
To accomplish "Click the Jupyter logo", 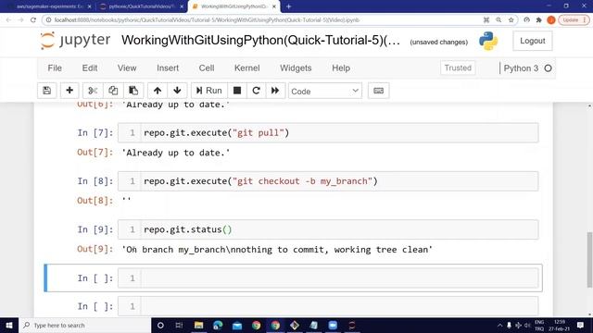I will click(75, 41).
